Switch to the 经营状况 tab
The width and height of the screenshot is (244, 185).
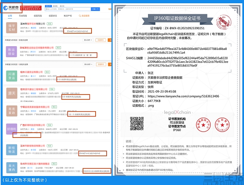53,16
